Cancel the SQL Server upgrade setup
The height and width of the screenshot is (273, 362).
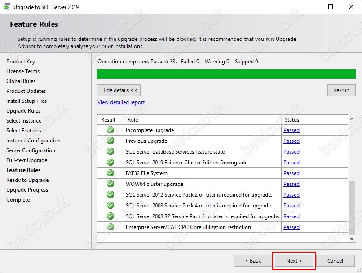(x=335, y=261)
